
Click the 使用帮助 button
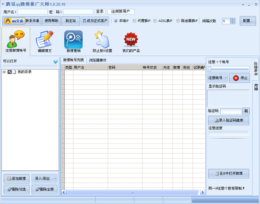[x=51, y=21]
